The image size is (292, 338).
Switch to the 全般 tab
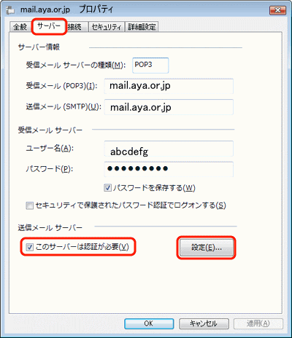coord(20,26)
